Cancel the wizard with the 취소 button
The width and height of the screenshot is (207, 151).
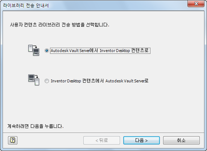181,141
